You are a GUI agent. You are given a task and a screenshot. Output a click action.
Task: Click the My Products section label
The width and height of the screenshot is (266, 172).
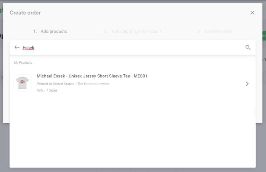(x=23, y=63)
